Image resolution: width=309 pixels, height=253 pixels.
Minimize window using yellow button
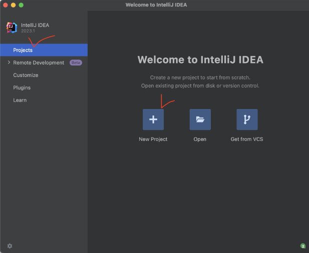point(13,5)
